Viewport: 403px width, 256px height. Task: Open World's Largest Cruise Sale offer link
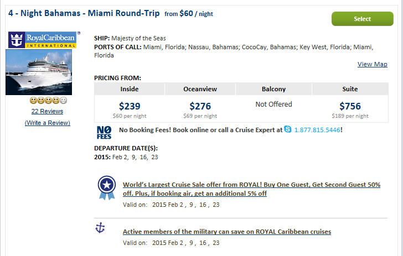[x=251, y=189]
